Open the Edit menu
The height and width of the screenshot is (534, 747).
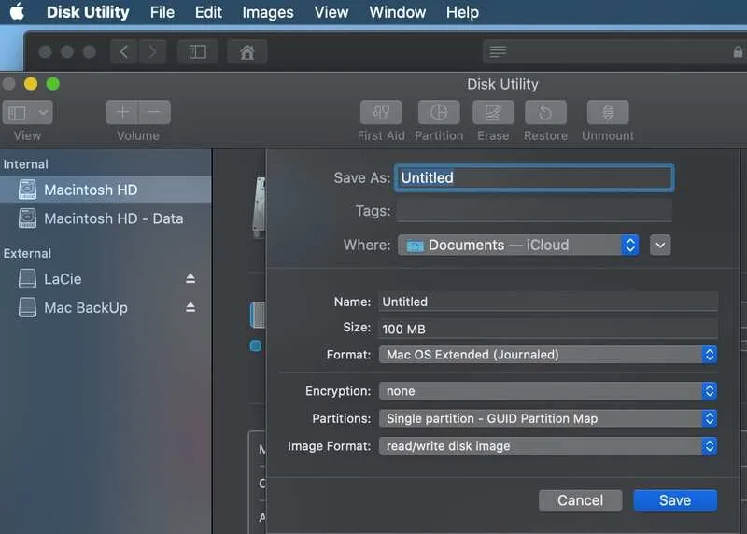(x=208, y=12)
